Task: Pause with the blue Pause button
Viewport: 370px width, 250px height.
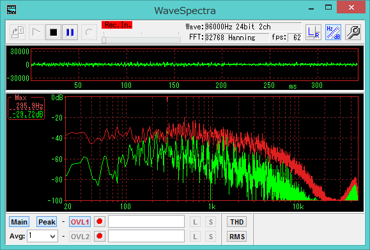Action: click(70, 33)
